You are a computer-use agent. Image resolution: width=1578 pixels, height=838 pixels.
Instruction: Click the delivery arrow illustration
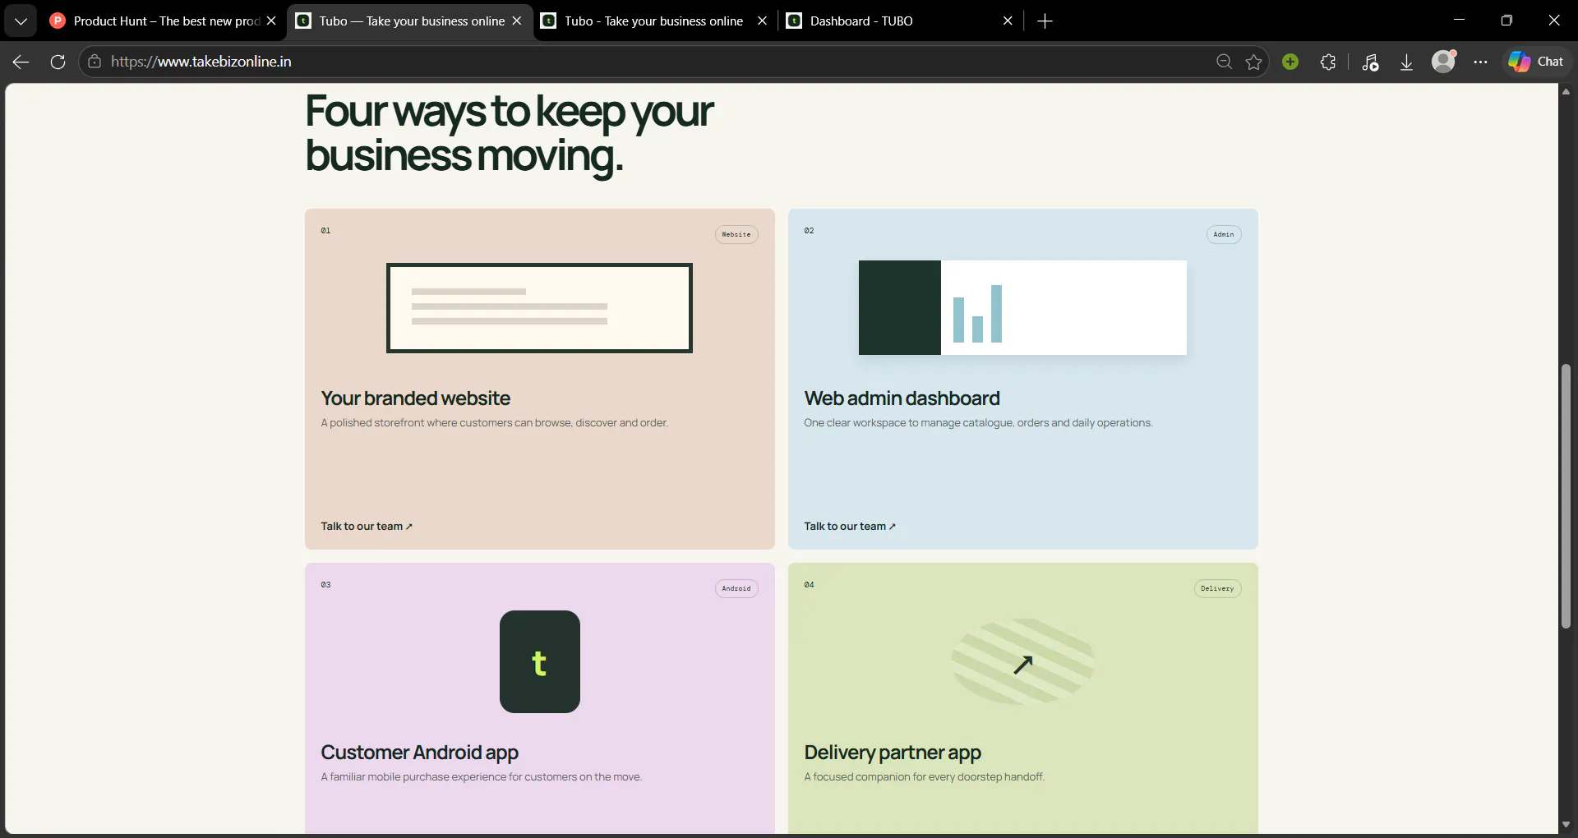click(1022, 662)
